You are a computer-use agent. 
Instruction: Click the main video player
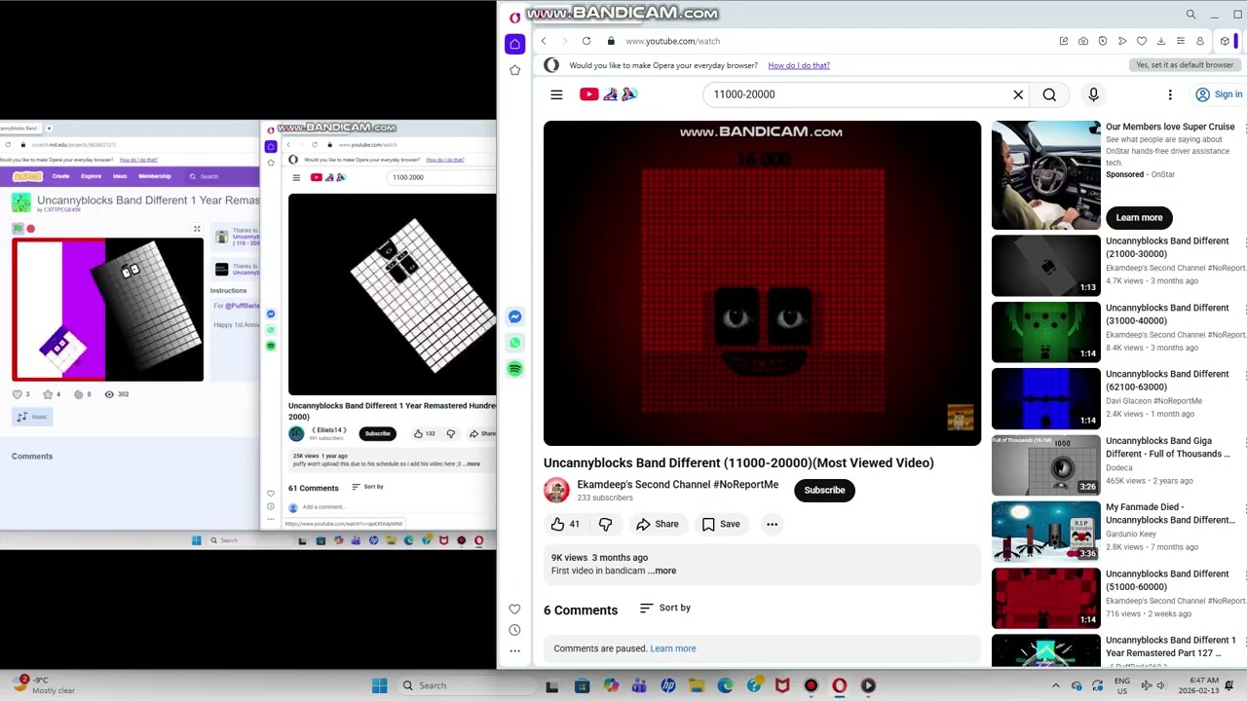(762, 283)
